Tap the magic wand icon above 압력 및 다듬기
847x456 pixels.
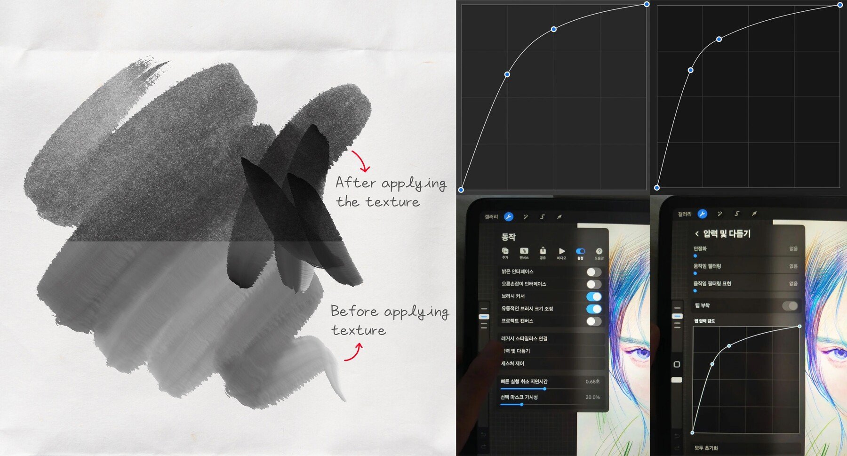click(719, 214)
